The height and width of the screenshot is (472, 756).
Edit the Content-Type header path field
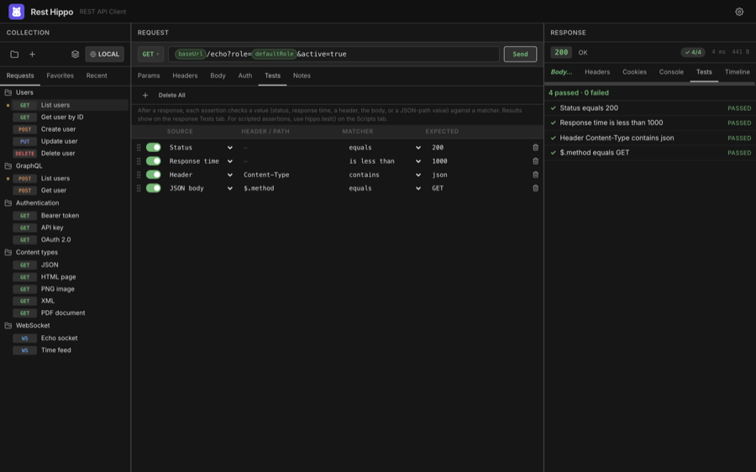click(x=291, y=175)
